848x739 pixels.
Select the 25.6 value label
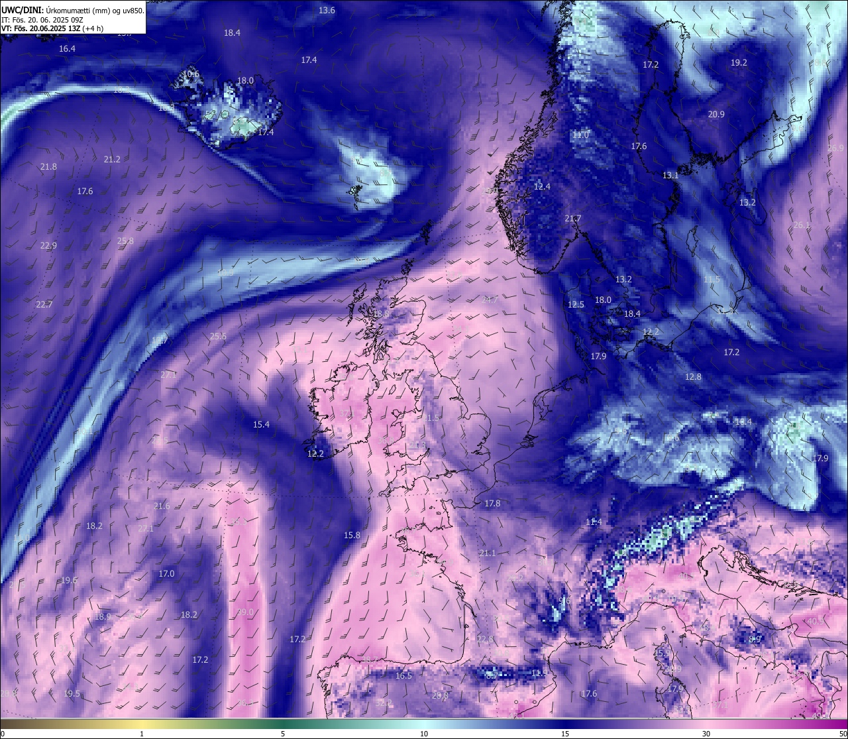(218, 337)
